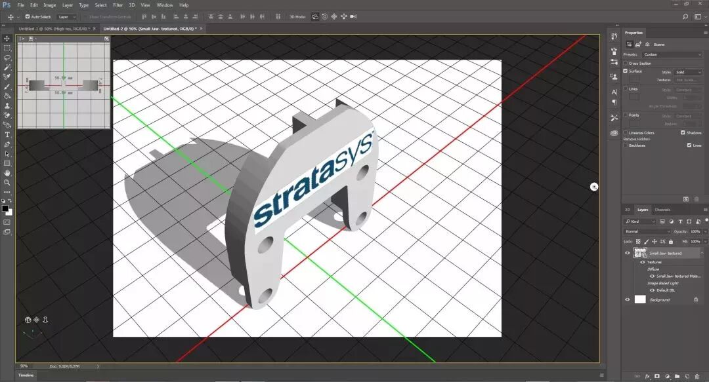Select the Brush tool in the toolbox
Image resolution: width=709 pixels, height=382 pixels.
pyautogui.click(x=7, y=86)
